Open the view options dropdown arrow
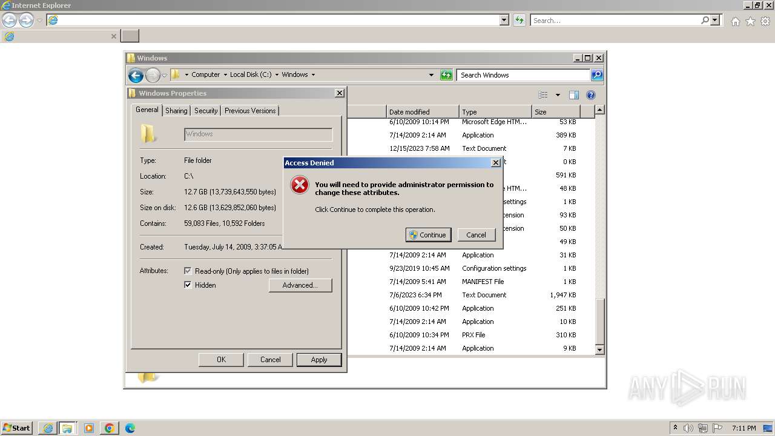The height and width of the screenshot is (436, 775). pos(558,95)
